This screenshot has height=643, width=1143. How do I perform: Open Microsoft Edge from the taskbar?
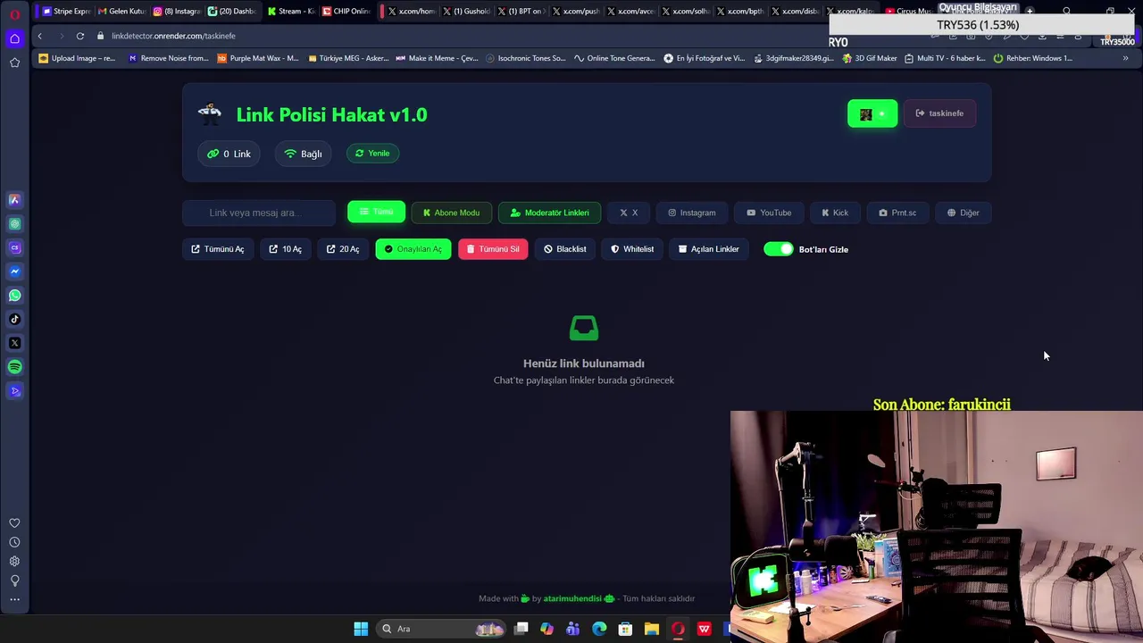click(x=599, y=629)
